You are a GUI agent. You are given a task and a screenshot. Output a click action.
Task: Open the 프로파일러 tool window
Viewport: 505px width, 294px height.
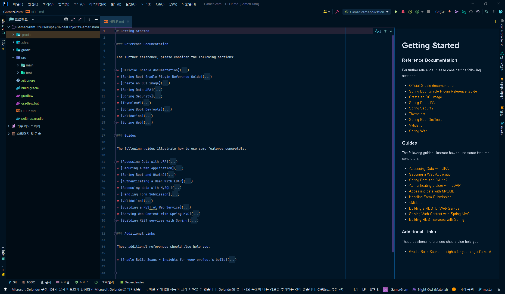pyautogui.click(x=104, y=282)
